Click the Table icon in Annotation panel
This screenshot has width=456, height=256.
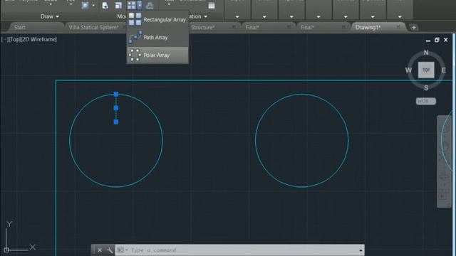tap(212, 6)
